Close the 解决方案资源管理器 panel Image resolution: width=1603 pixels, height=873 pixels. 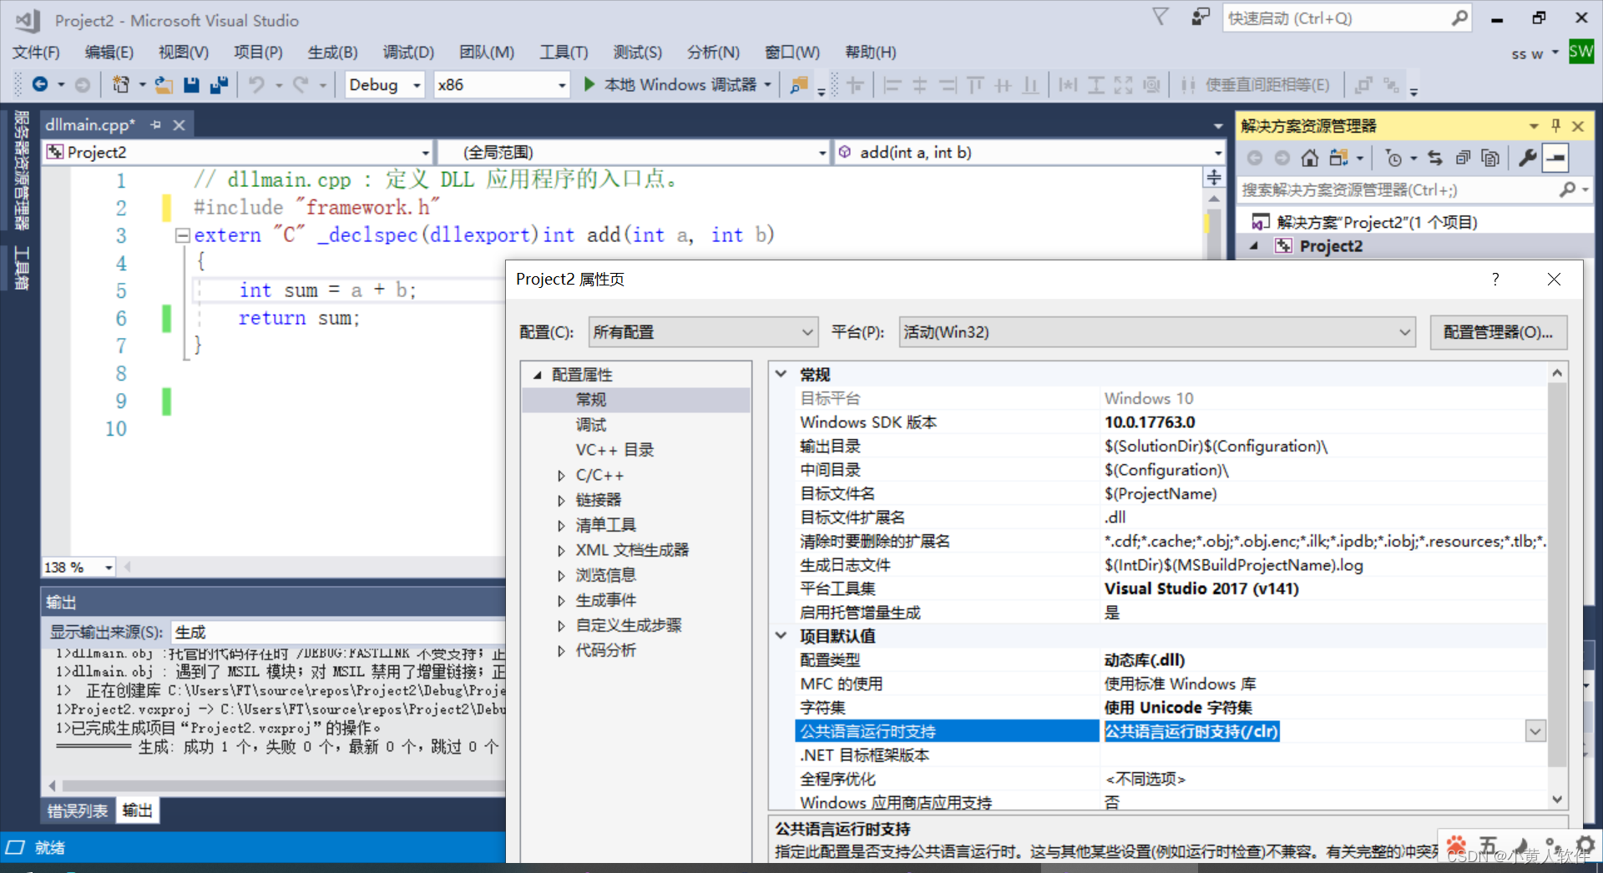1578,125
